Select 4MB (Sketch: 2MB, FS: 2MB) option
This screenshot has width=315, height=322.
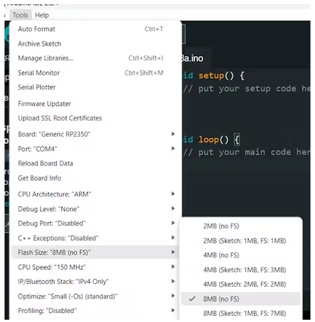[241, 284]
